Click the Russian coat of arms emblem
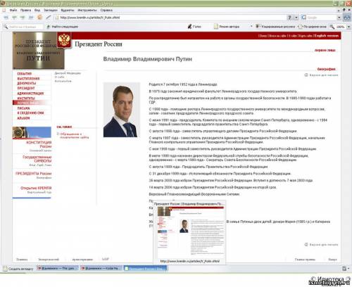The height and width of the screenshot is (287, 352). (x=64, y=40)
